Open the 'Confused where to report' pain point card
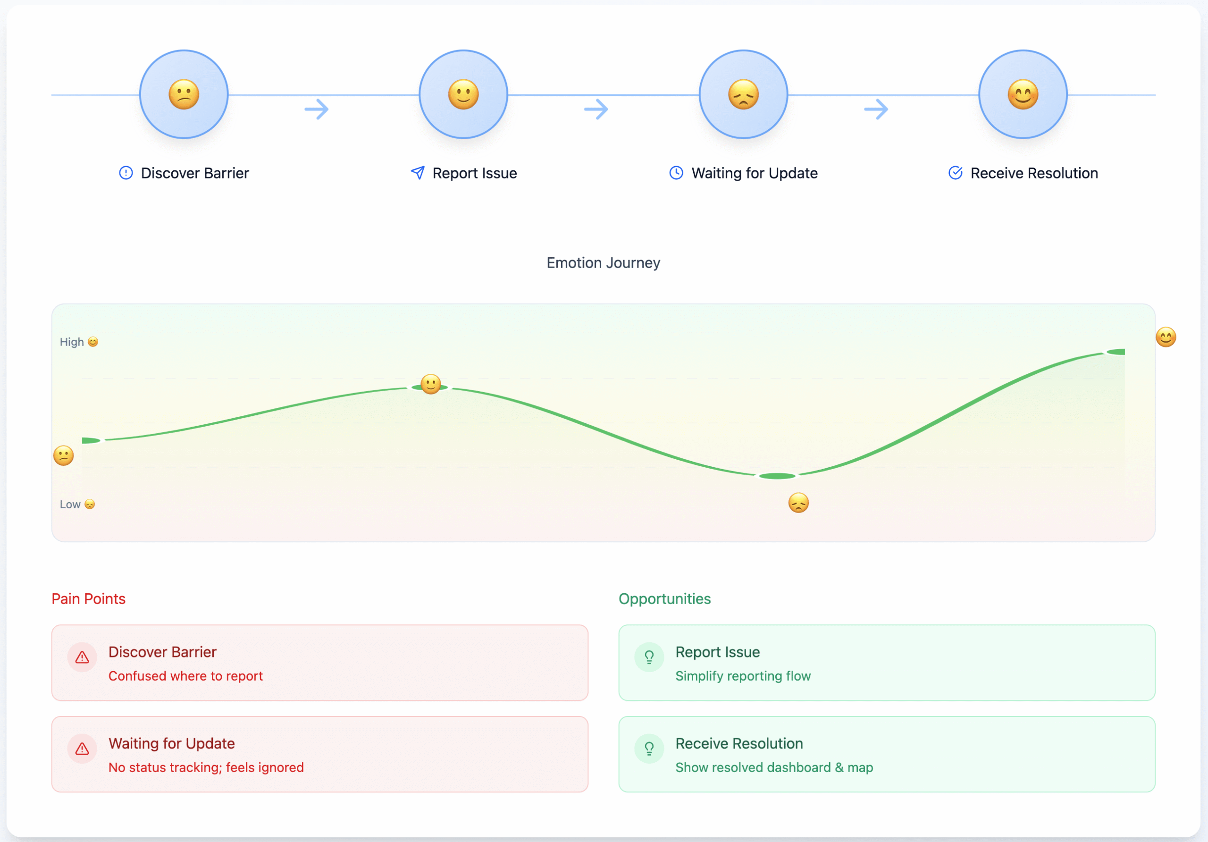The image size is (1208, 842). tap(319, 663)
